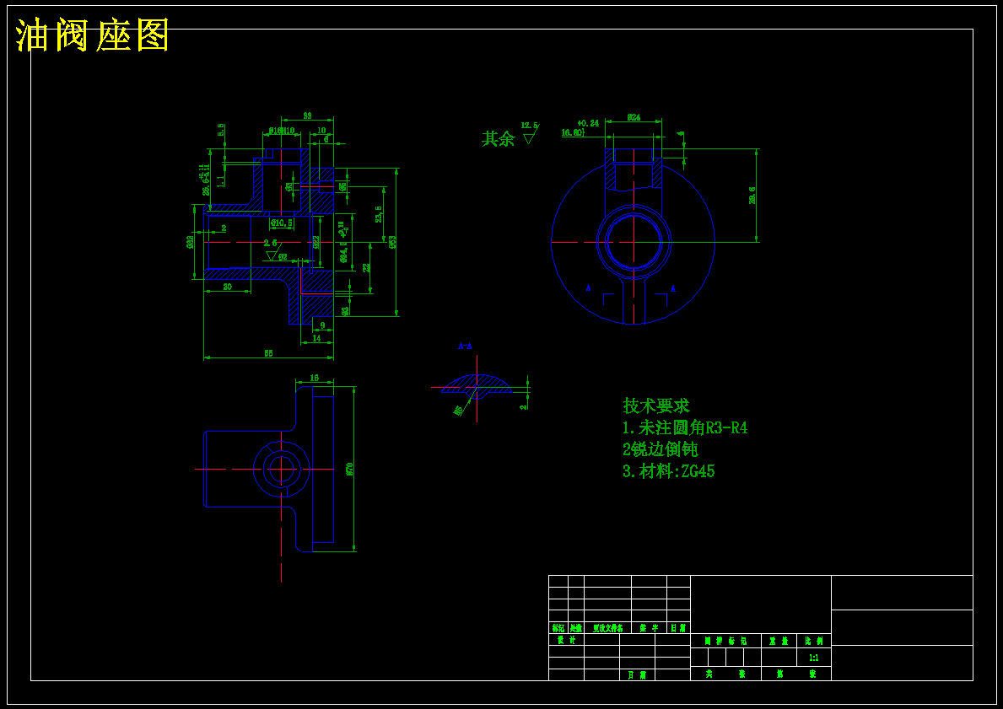Select the Ø10.5 diameter dimension
This screenshot has height=709, width=1003.
coord(282,223)
